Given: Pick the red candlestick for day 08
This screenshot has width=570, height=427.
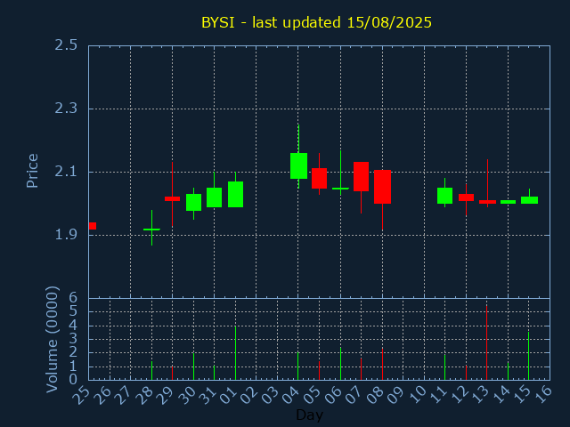Looking at the screenshot, I should [382, 187].
